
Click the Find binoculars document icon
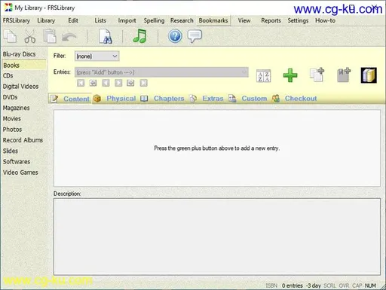click(x=106, y=36)
